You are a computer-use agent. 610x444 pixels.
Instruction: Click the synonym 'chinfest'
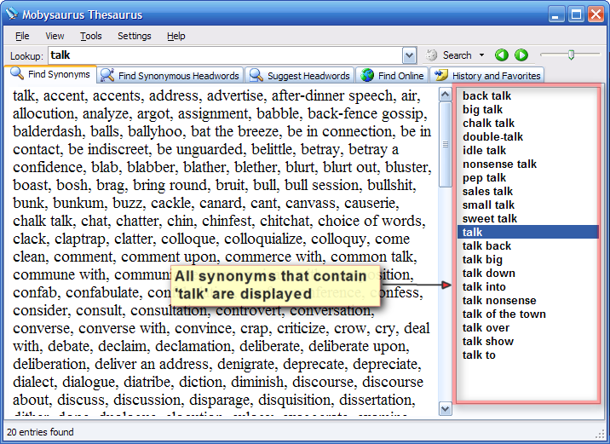(227, 221)
